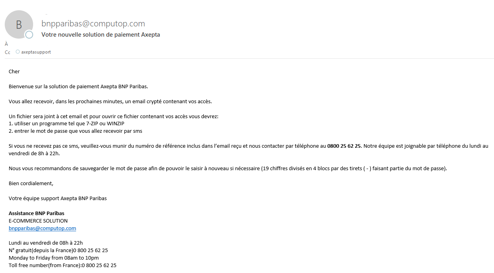The height and width of the screenshot is (273, 494).
Task: Click the email subject about Axepta payment solution
Action: tap(101, 35)
